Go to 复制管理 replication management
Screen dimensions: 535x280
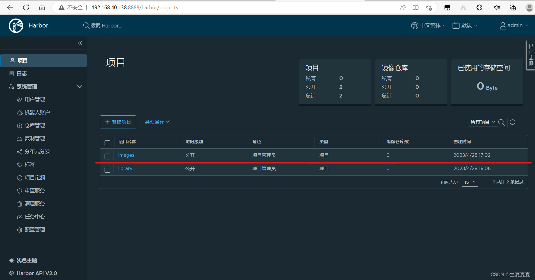pos(35,138)
